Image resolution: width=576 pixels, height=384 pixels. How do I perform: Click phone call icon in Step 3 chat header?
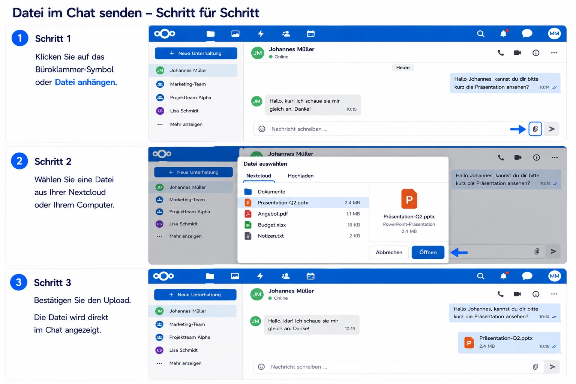[500, 294]
